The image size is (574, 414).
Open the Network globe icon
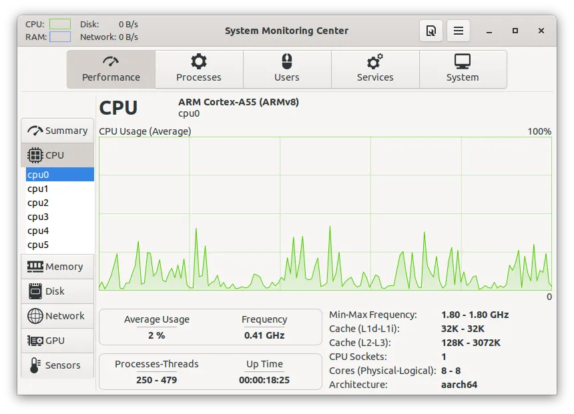point(35,316)
